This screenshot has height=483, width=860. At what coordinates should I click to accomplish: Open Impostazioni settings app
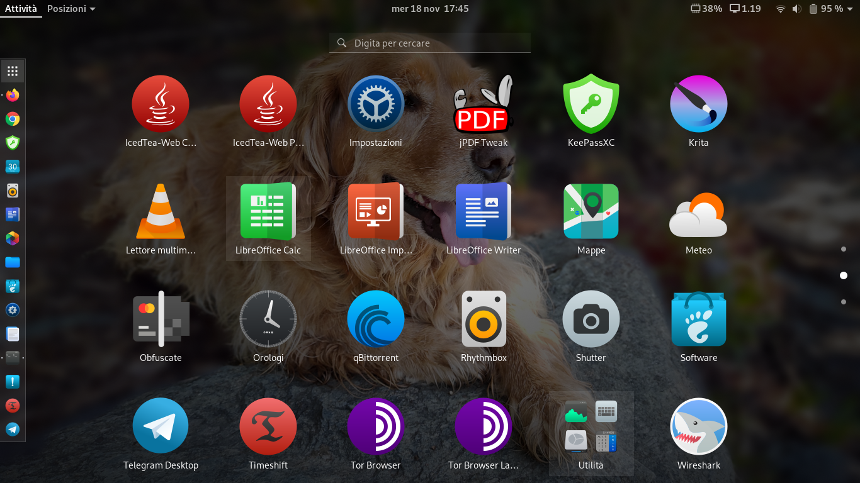[x=376, y=104]
